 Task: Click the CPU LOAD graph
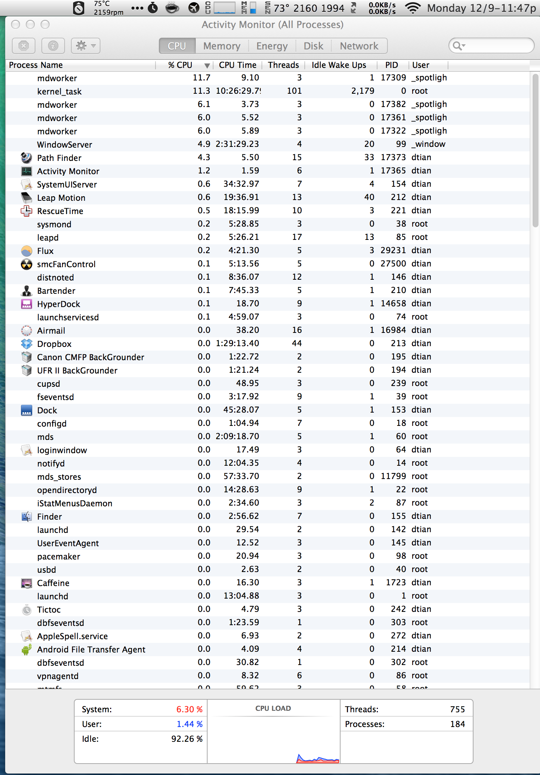[273, 731]
